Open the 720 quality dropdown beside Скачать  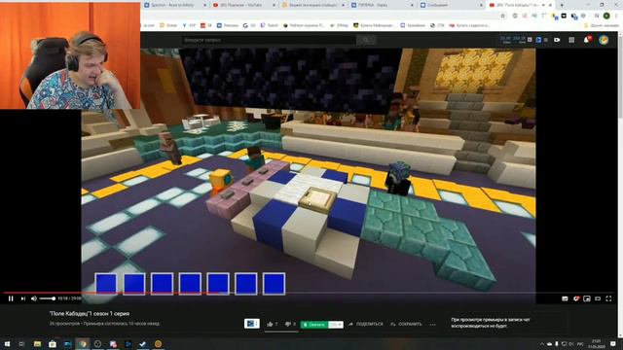click(336, 325)
